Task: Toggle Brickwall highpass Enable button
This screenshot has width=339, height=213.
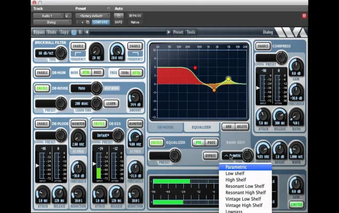Action: [78, 46]
